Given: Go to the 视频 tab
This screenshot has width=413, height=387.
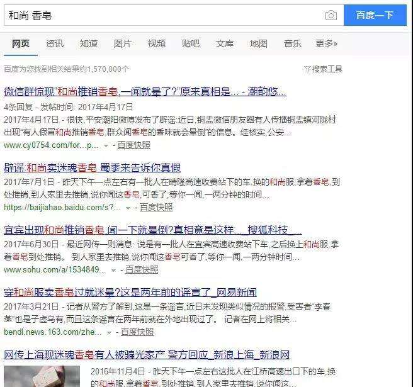Looking at the screenshot, I should [x=157, y=43].
